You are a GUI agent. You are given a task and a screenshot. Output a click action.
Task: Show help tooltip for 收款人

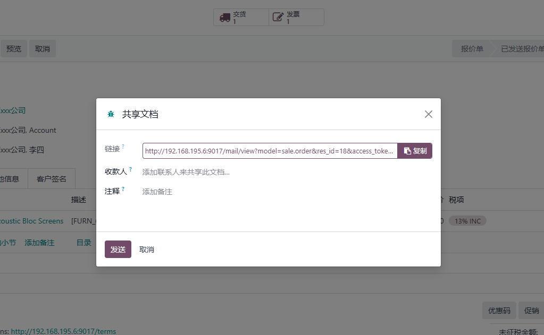point(130,169)
